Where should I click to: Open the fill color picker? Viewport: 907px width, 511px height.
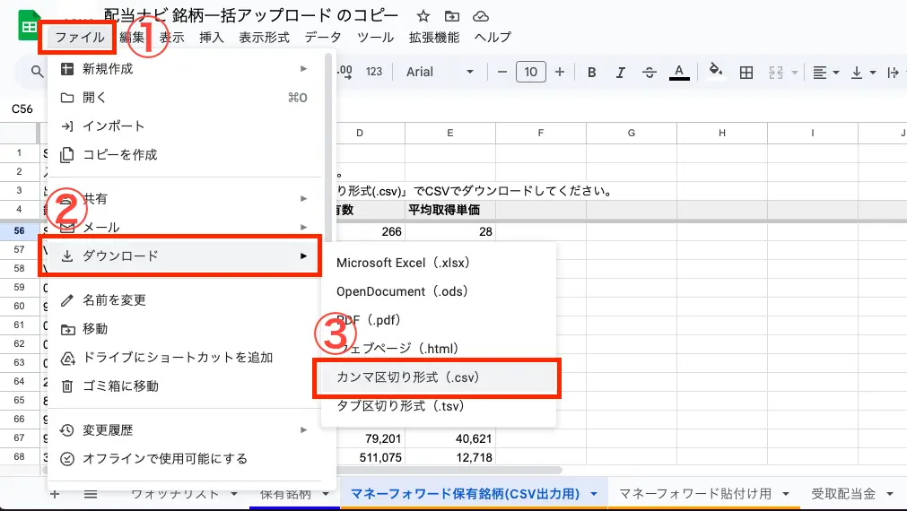716,71
